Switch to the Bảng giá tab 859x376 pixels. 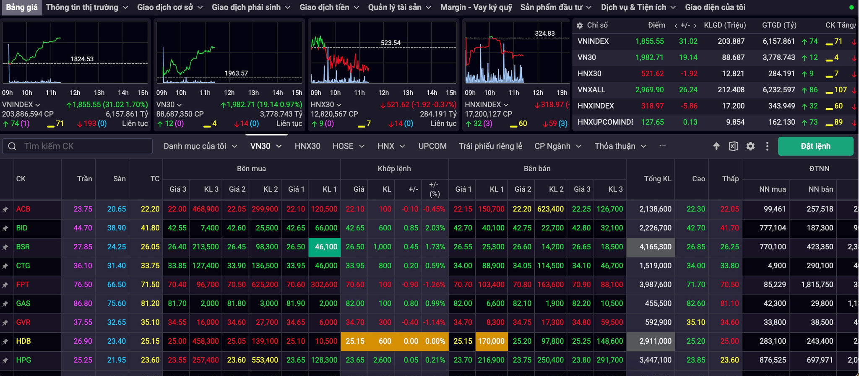click(21, 7)
